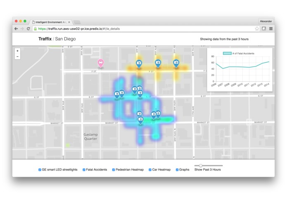Screen dimensions: 287x204
Task: Toggle GE smart LED streetlights checkbox
Action: 40,170
